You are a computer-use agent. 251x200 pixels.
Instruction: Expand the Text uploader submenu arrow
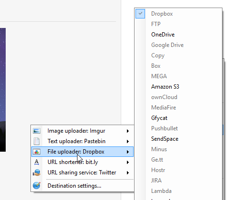click(128, 141)
